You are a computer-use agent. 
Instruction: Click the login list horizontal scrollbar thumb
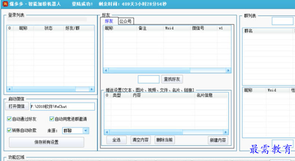click(x=44, y=89)
